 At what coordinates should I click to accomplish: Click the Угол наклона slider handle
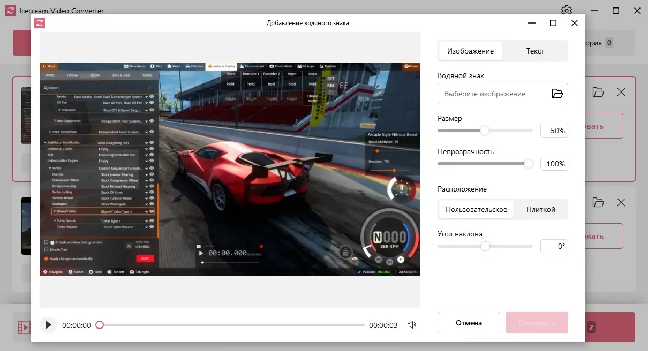pos(485,246)
